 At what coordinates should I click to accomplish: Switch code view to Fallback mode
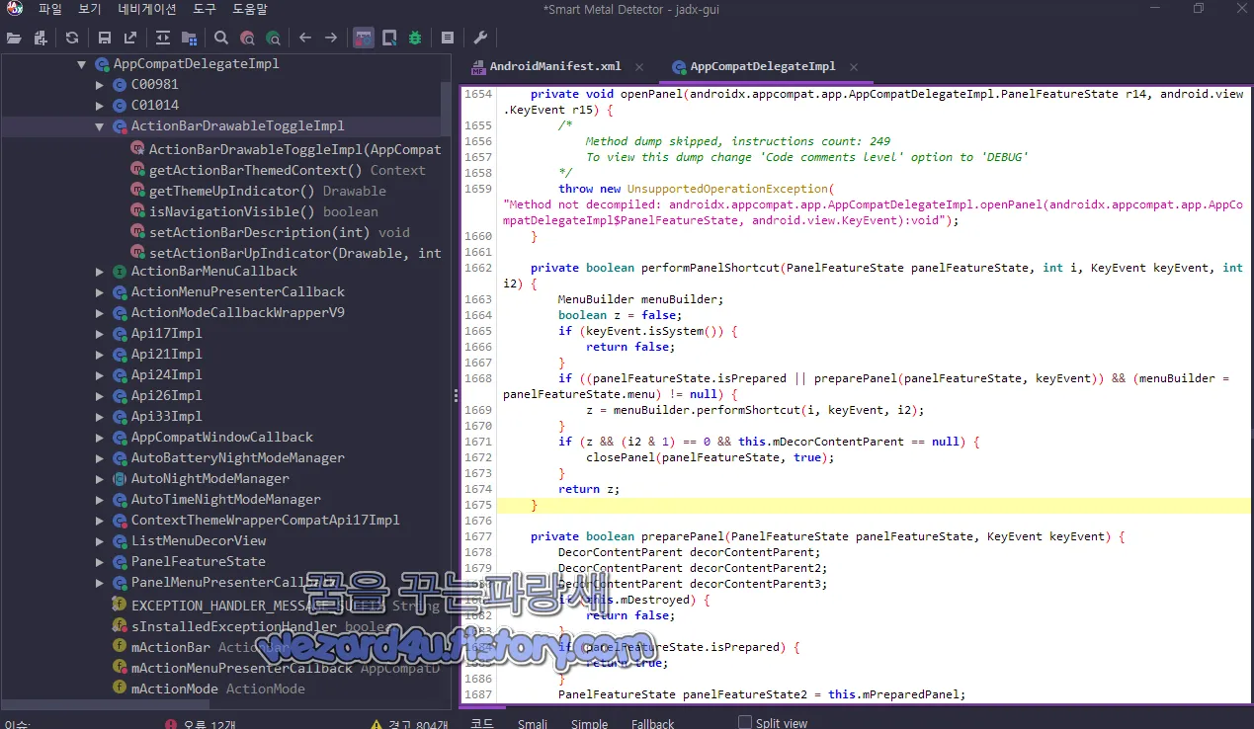point(652,722)
